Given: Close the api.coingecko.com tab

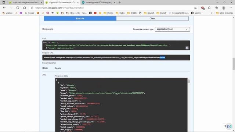Looking at the screenshot, I should click(41, 3).
